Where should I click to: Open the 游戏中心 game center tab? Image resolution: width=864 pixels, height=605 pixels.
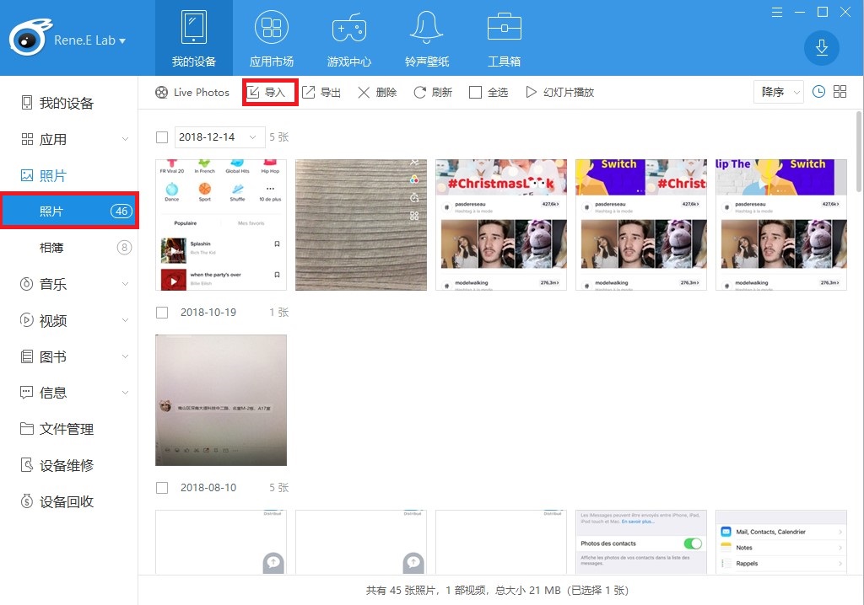point(349,38)
